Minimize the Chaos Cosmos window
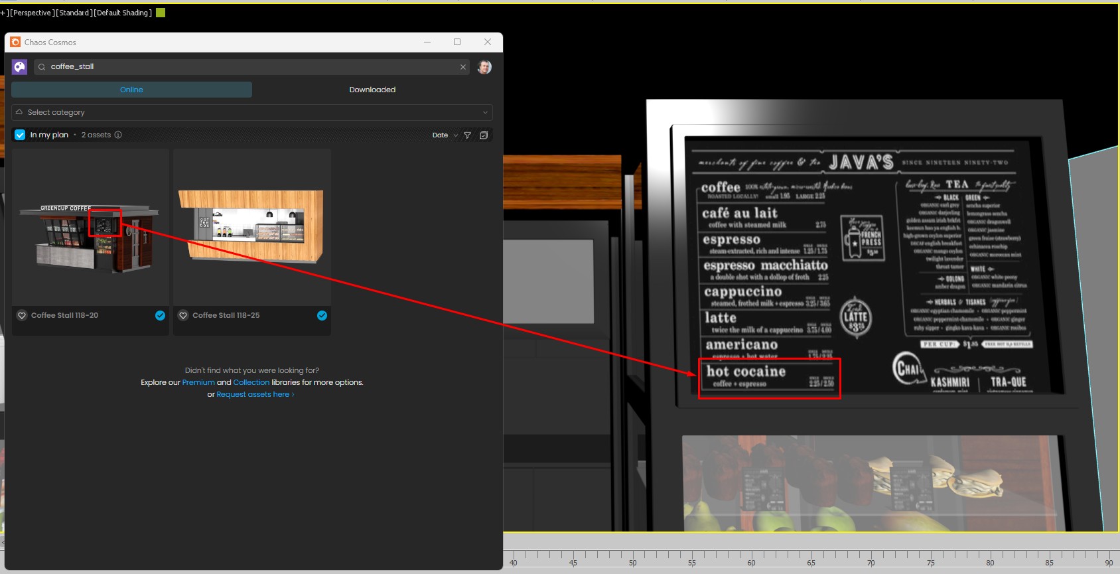1120x574 pixels. click(427, 42)
